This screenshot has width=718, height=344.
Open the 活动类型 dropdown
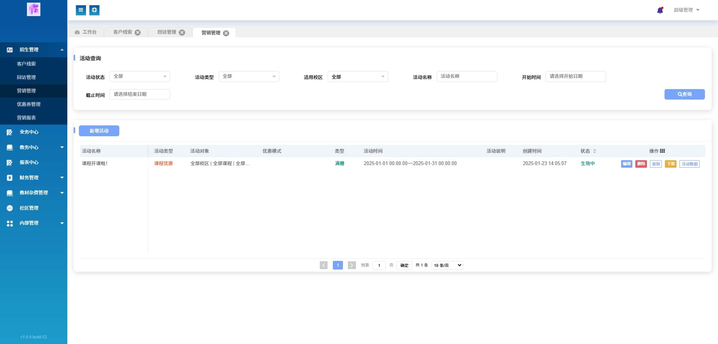249,76
